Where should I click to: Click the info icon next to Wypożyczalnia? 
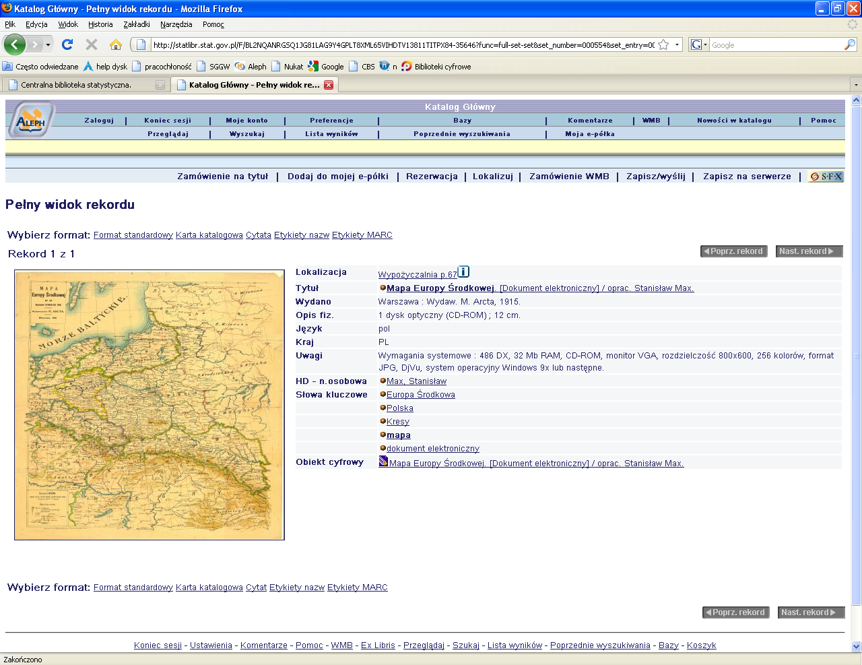point(463,272)
